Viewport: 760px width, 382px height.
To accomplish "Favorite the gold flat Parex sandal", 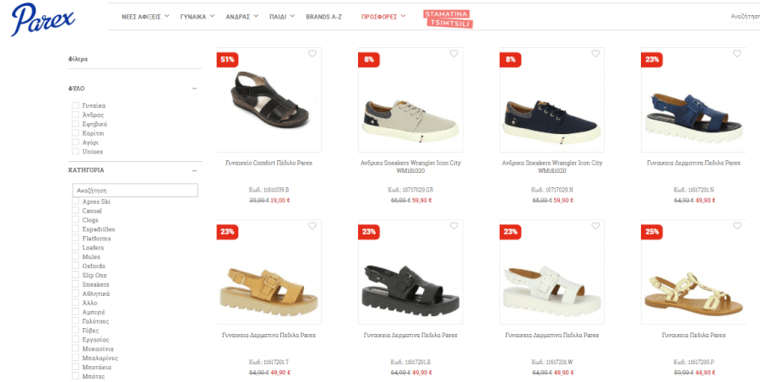I will click(736, 226).
